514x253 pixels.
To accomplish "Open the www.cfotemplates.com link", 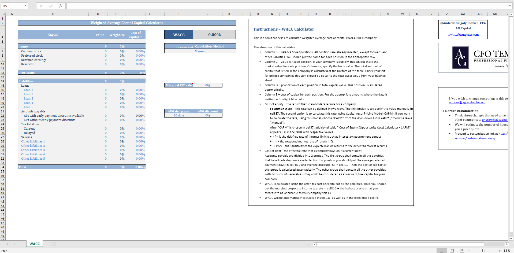I will click(463, 35).
